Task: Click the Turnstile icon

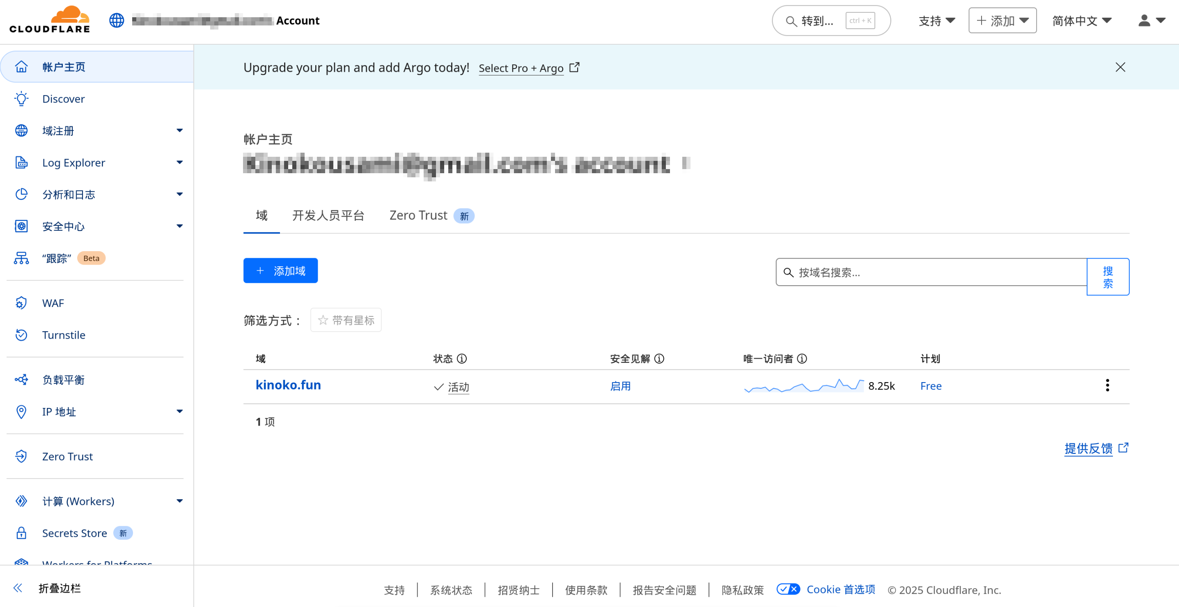Action: (x=21, y=335)
